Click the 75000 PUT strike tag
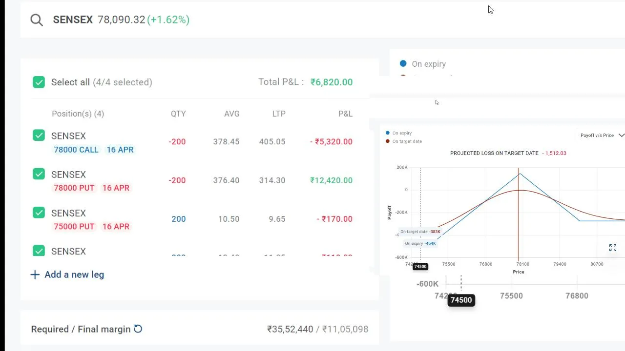This screenshot has width=625, height=351. [74, 227]
